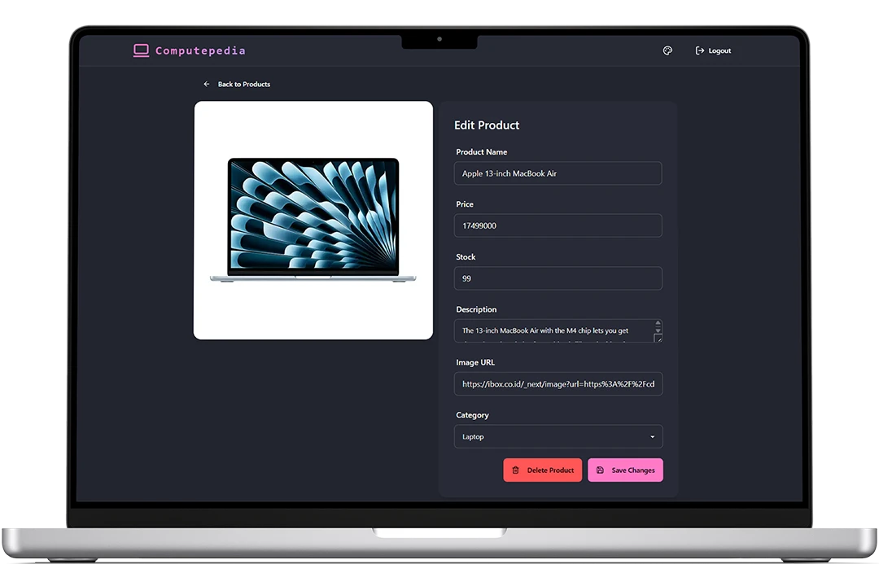Screen dimensions: 879x586
Task: Select the Image URL text field
Action: (558, 383)
